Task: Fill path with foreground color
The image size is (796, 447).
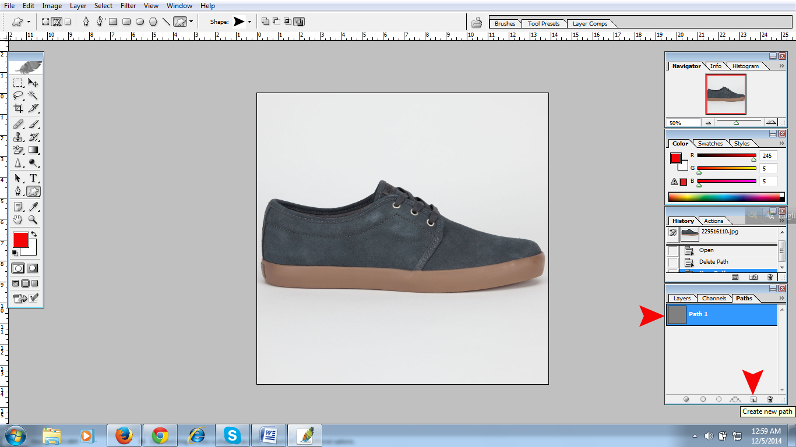Action: point(686,399)
